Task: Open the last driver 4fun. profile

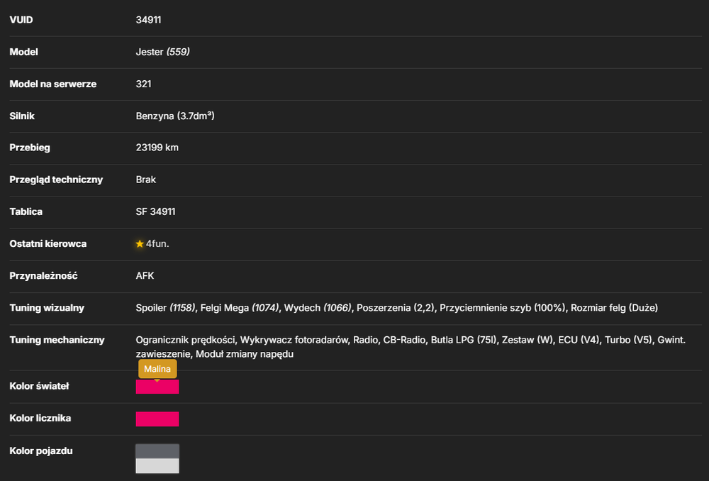Action: click(x=157, y=243)
